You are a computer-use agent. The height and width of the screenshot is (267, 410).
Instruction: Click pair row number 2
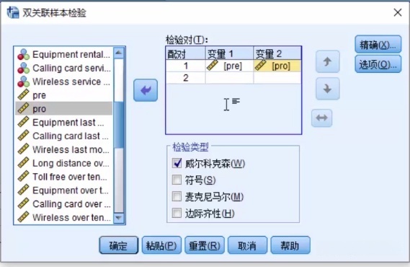(186, 78)
